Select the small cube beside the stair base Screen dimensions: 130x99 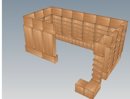(x=80, y=86)
